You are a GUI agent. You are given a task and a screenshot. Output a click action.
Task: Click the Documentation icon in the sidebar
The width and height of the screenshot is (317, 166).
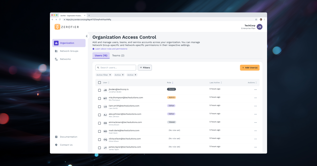click(56, 137)
